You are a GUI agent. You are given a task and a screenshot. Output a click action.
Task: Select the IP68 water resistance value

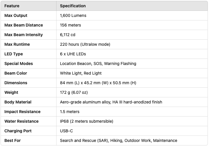(86, 121)
